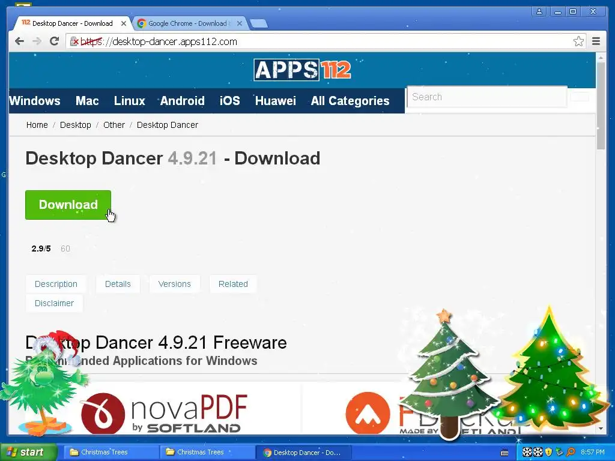Open the Chrome user profile icon

tap(539, 12)
